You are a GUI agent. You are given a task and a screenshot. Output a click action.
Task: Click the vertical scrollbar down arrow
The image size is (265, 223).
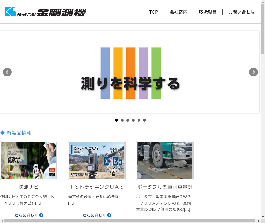[263, 217]
